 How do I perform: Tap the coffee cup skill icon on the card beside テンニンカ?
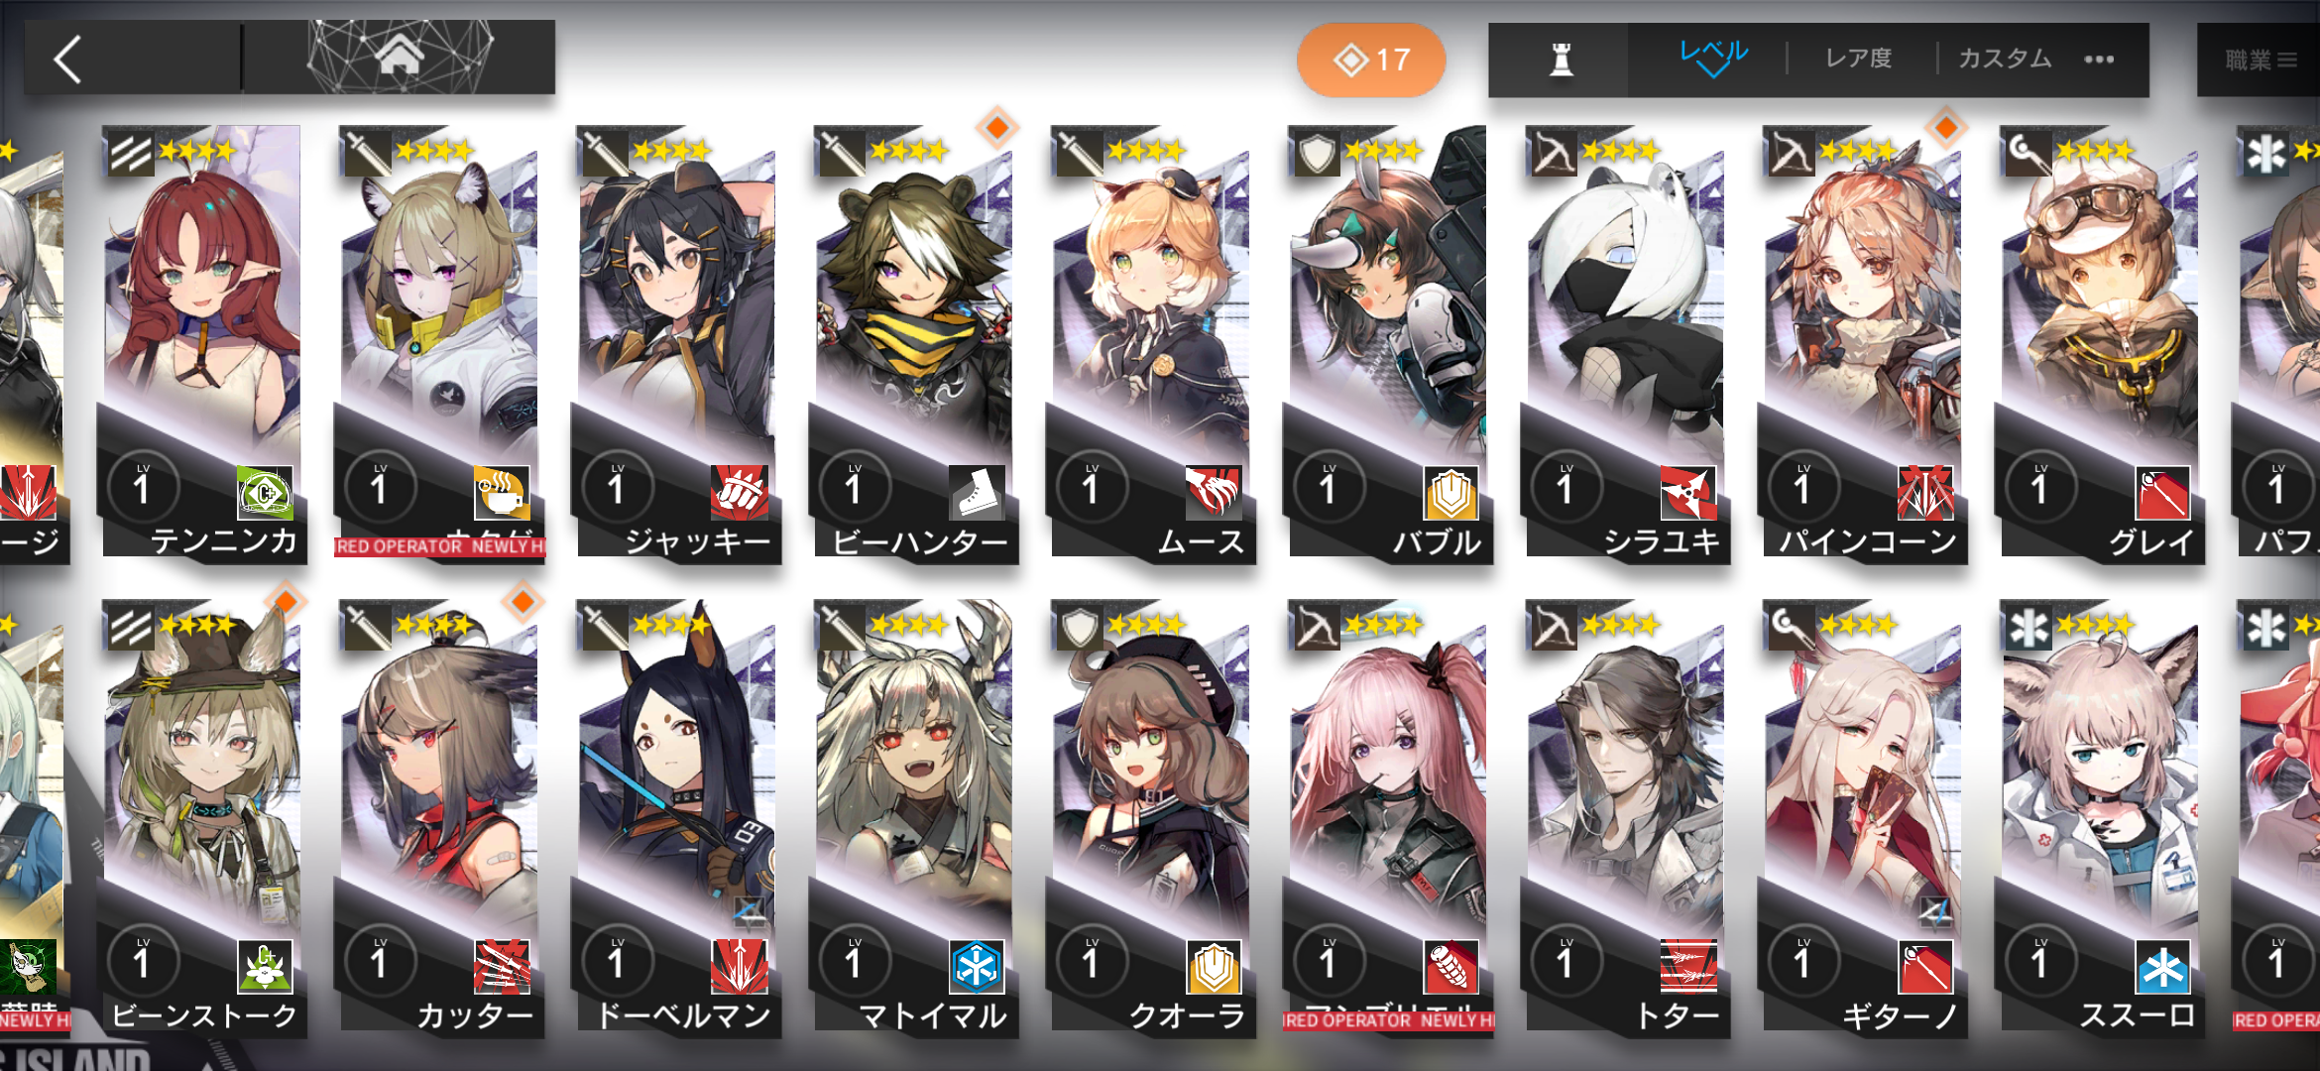coord(502,492)
